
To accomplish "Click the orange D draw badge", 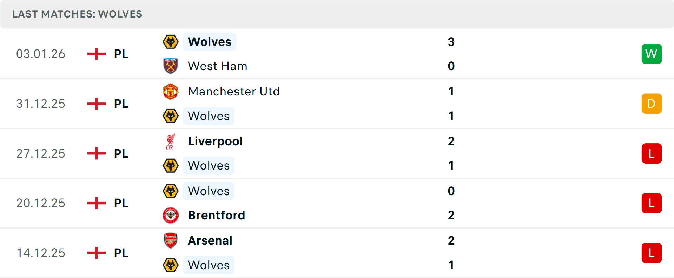I will coord(652,104).
